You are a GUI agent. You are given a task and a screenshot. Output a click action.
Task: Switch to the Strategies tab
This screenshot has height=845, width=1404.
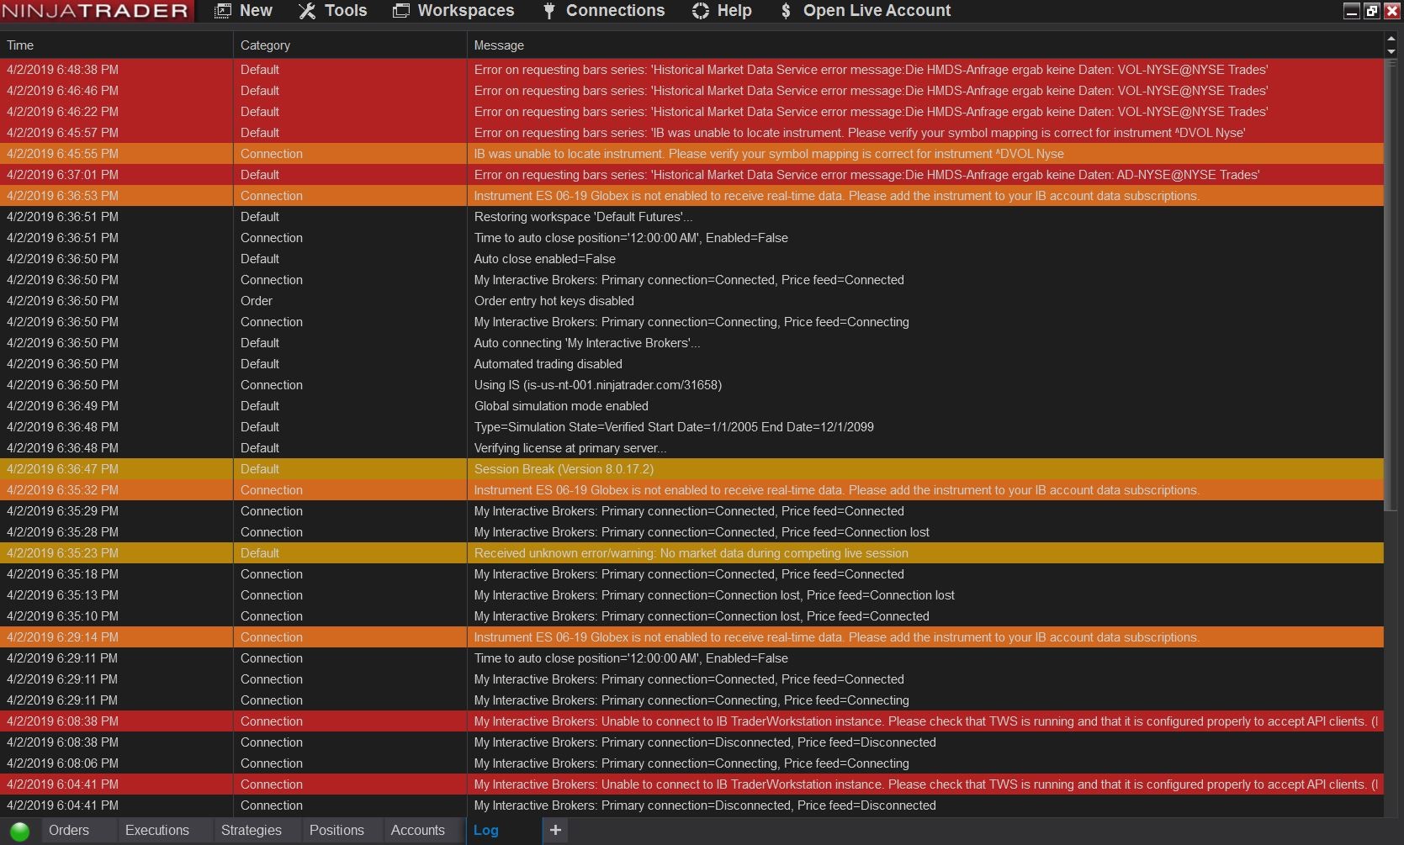(252, 830)
